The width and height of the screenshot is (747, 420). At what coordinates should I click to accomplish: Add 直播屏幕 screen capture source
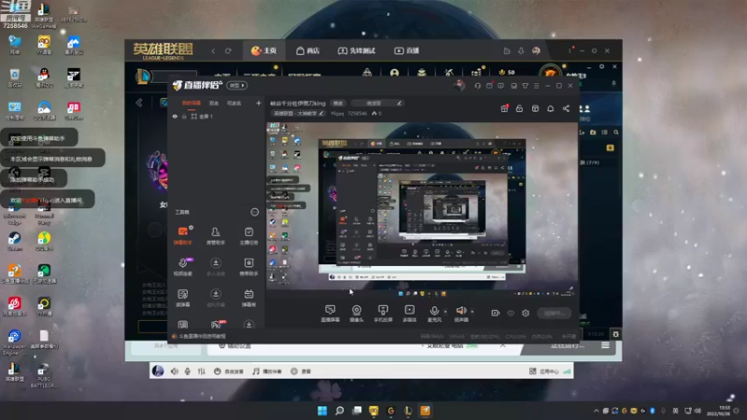[x=331, y=314]
